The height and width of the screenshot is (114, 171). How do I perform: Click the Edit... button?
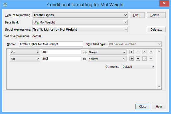(137, 15)
